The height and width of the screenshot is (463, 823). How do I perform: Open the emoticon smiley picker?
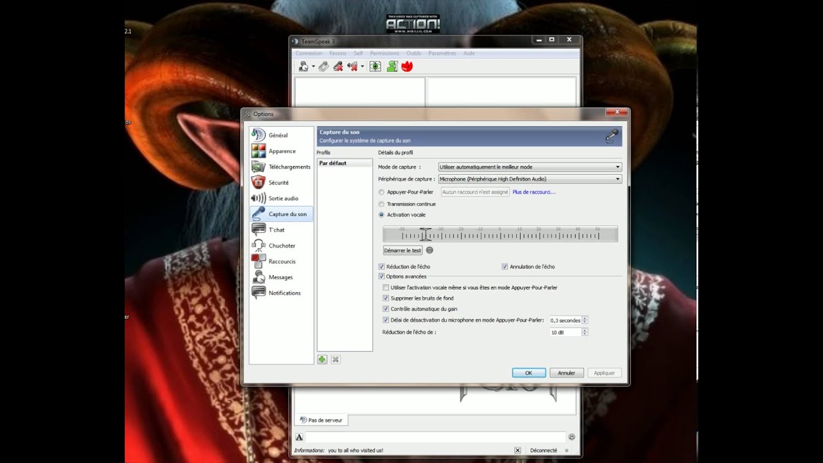pos(572,437)
